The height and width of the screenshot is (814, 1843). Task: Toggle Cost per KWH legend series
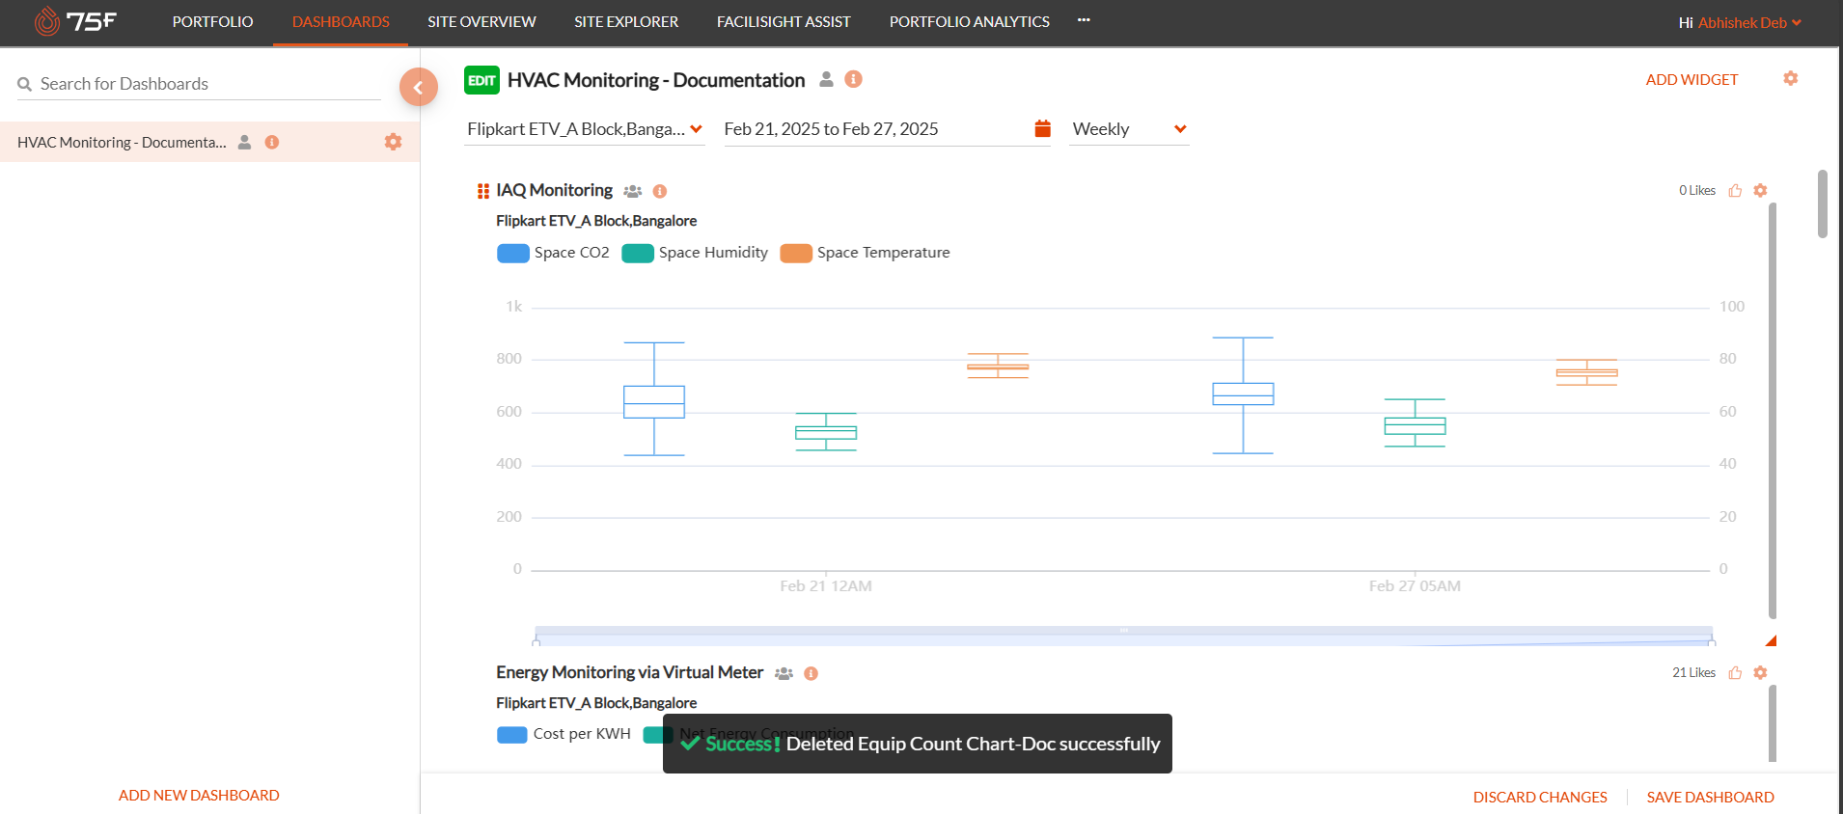pyautogui.click(x=564, y=734)
